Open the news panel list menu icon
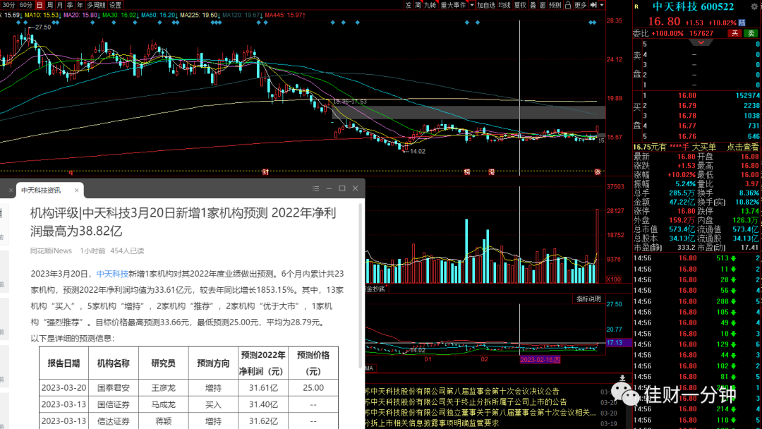762x429 pixels. pos(316,188)
